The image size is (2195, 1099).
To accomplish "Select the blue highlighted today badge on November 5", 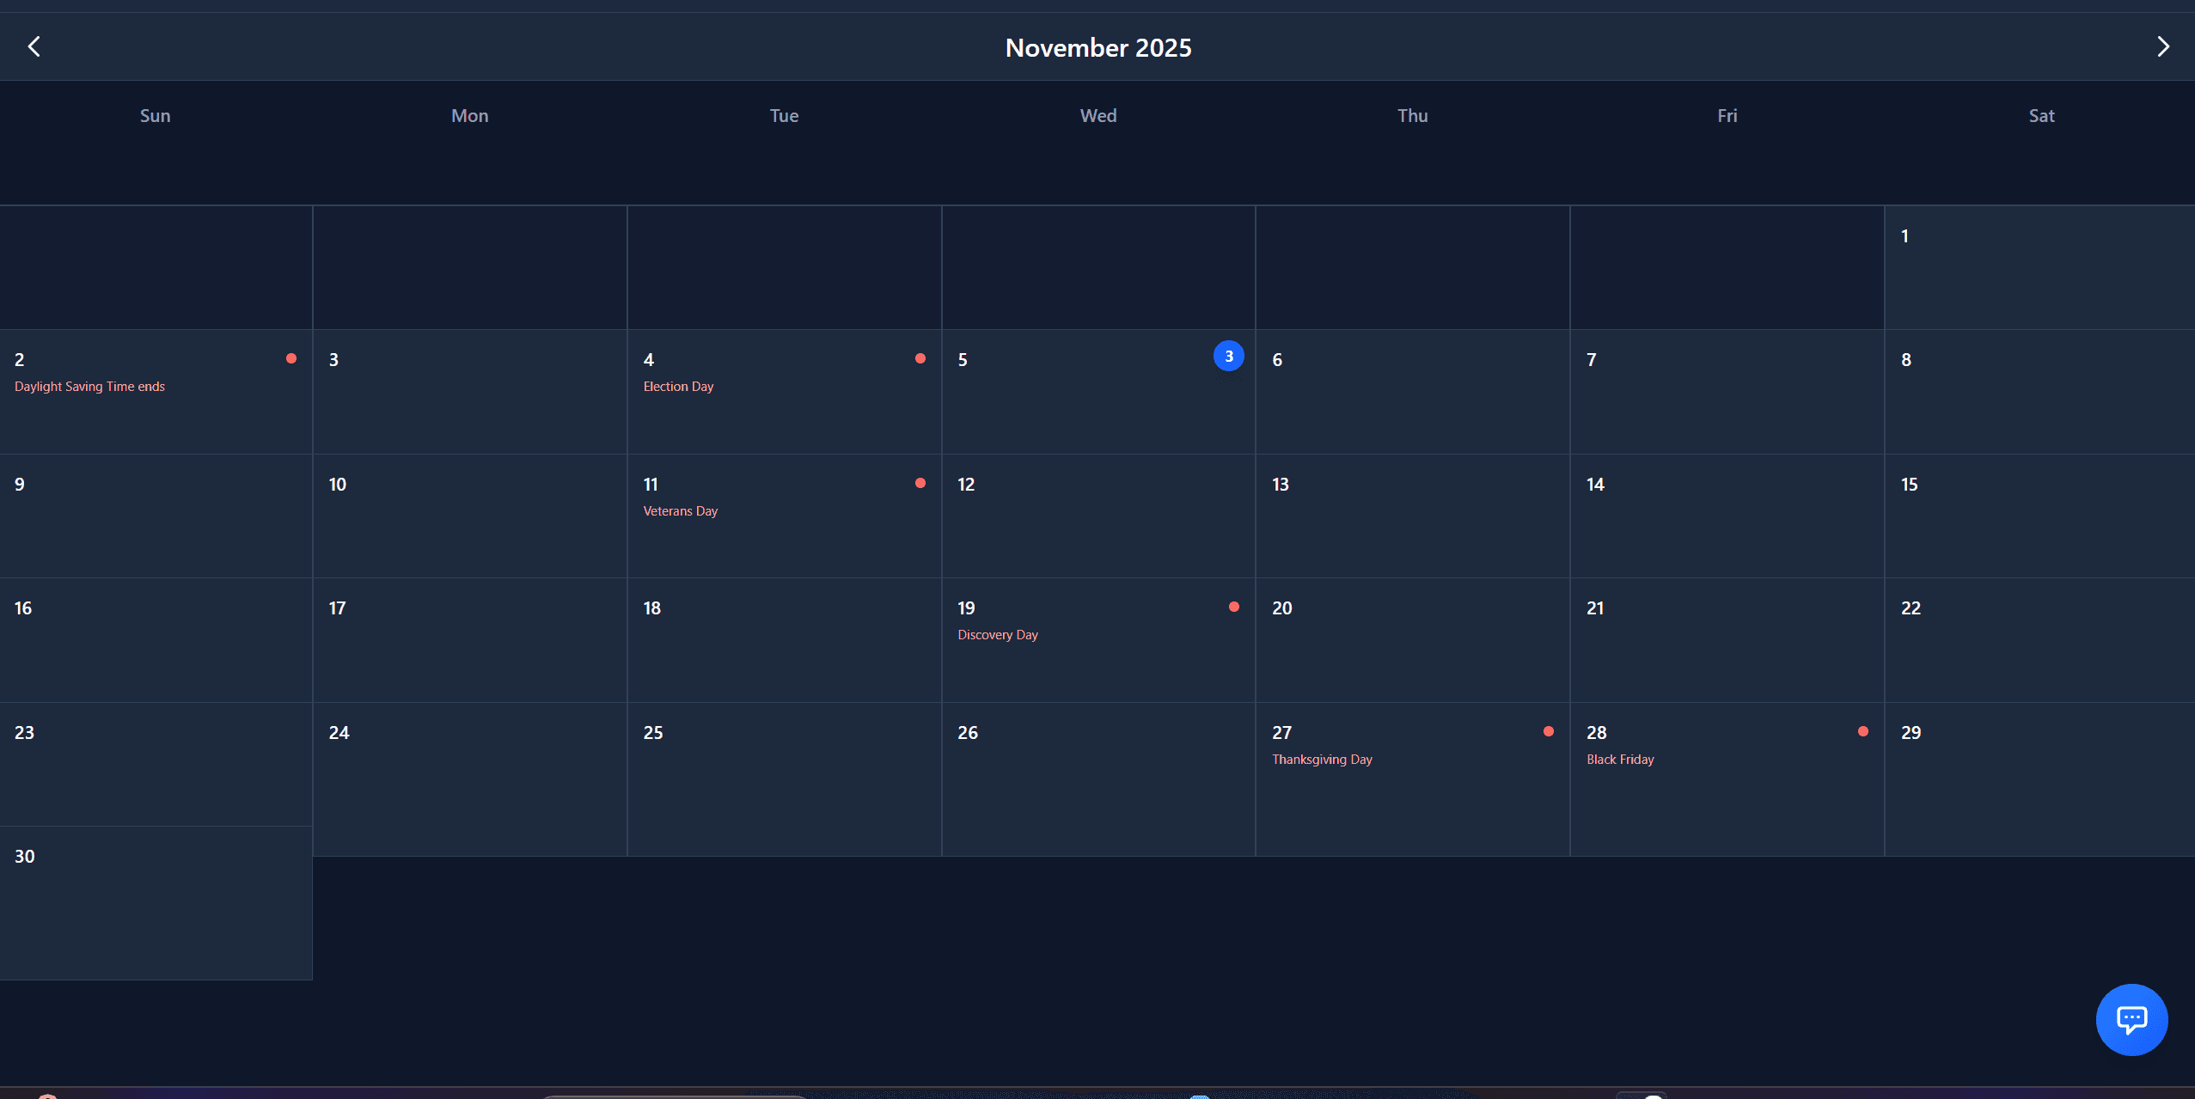I will (x=1227, y=355).
